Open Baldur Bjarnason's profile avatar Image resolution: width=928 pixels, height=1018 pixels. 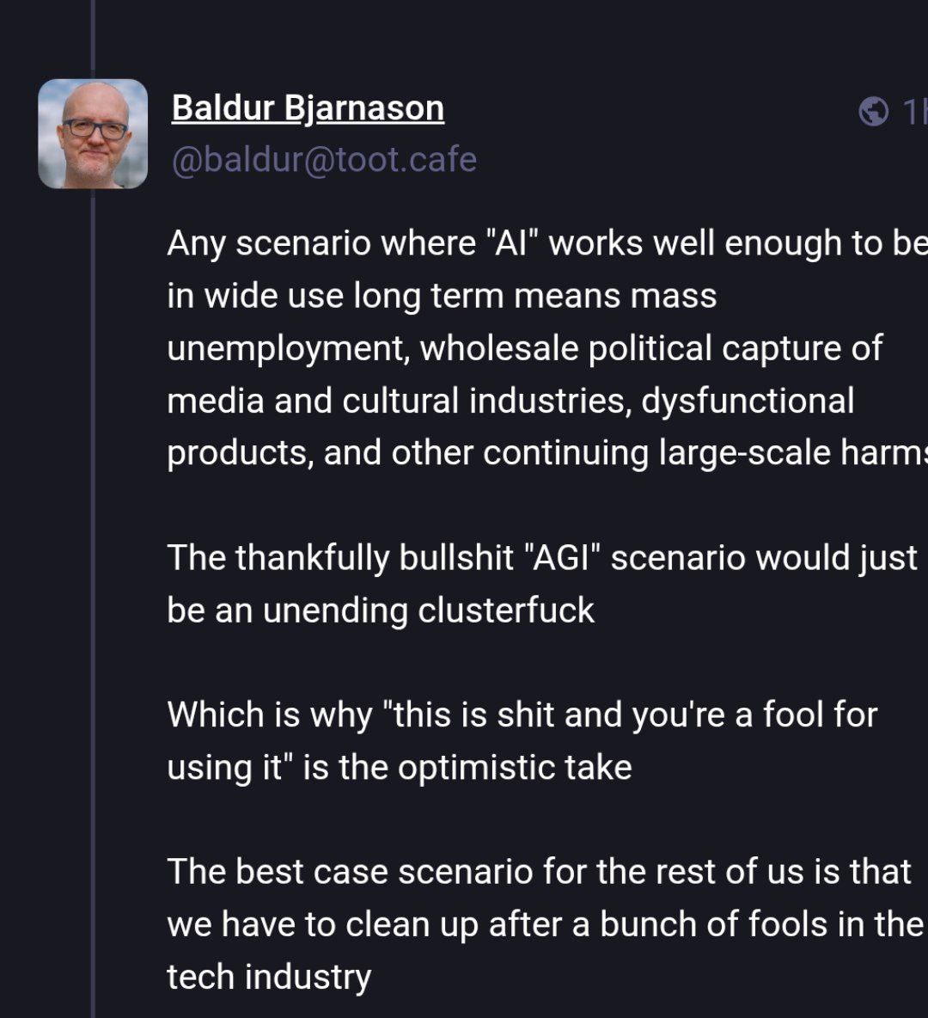93,133
